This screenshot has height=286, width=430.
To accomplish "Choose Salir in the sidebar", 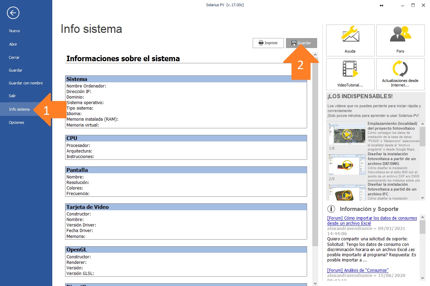I will pos(12,96).
